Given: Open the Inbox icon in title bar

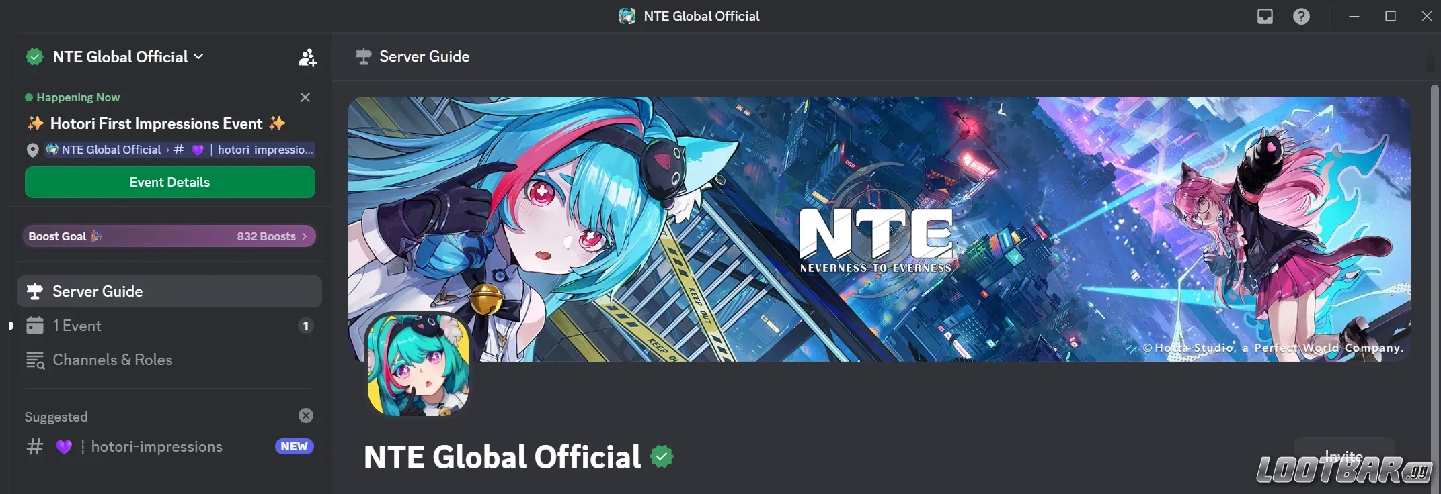Looking at the screenshot, I should click(x=1265, y=16).
